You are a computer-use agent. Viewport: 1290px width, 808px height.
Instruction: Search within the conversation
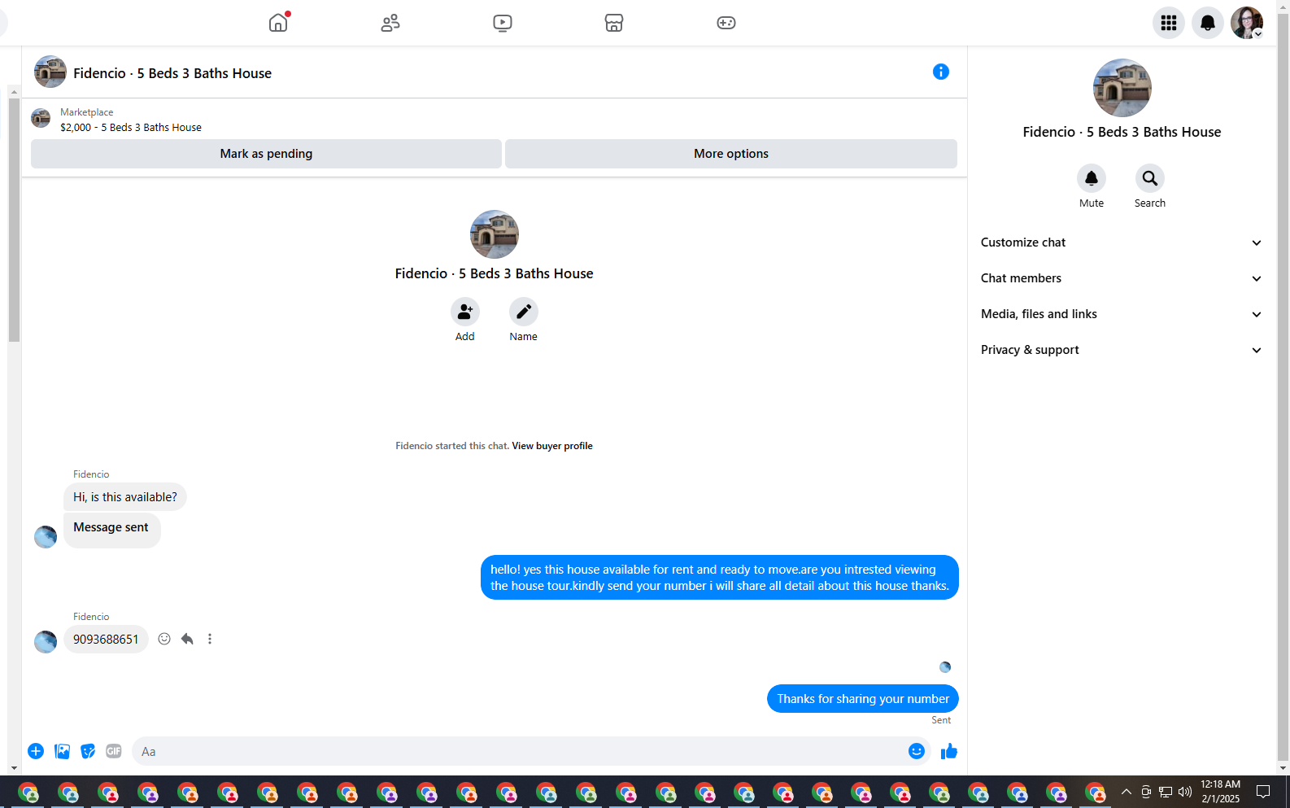[x=1150, y=178]
